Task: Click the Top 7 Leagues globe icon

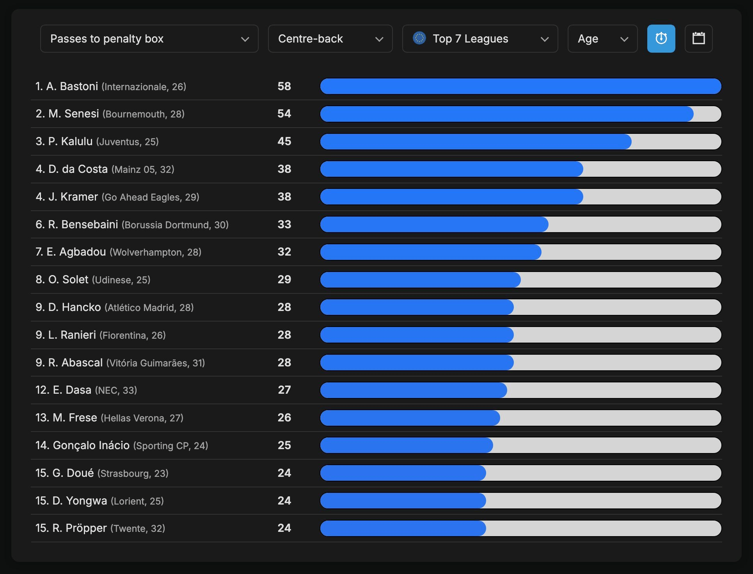Action: coord(419,38)
